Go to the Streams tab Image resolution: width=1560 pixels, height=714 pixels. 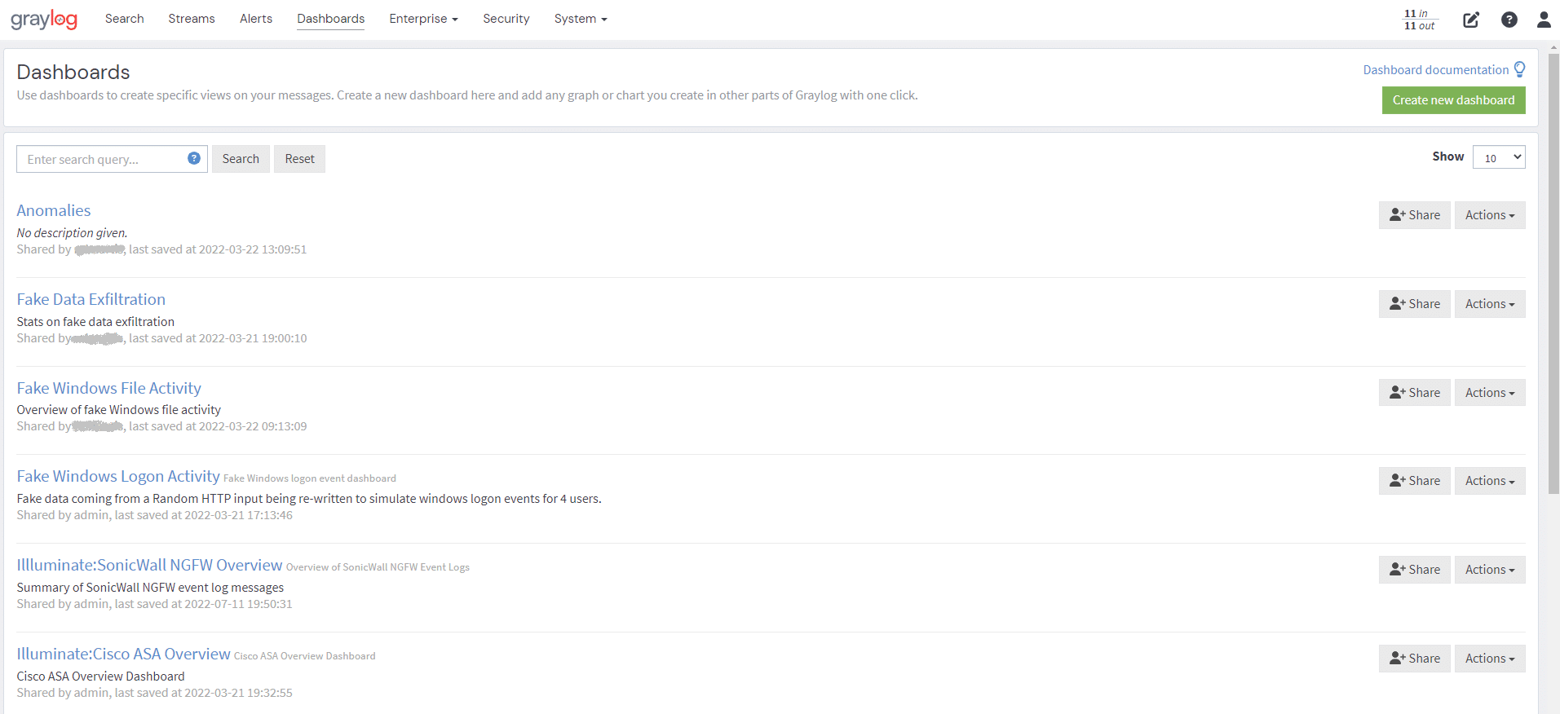coord(192,19)
